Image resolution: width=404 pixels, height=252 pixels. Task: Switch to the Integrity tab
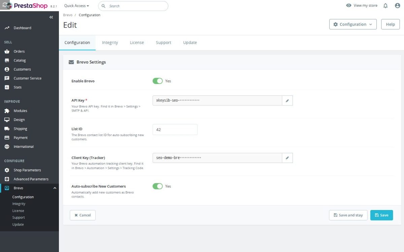coord(110,43)
